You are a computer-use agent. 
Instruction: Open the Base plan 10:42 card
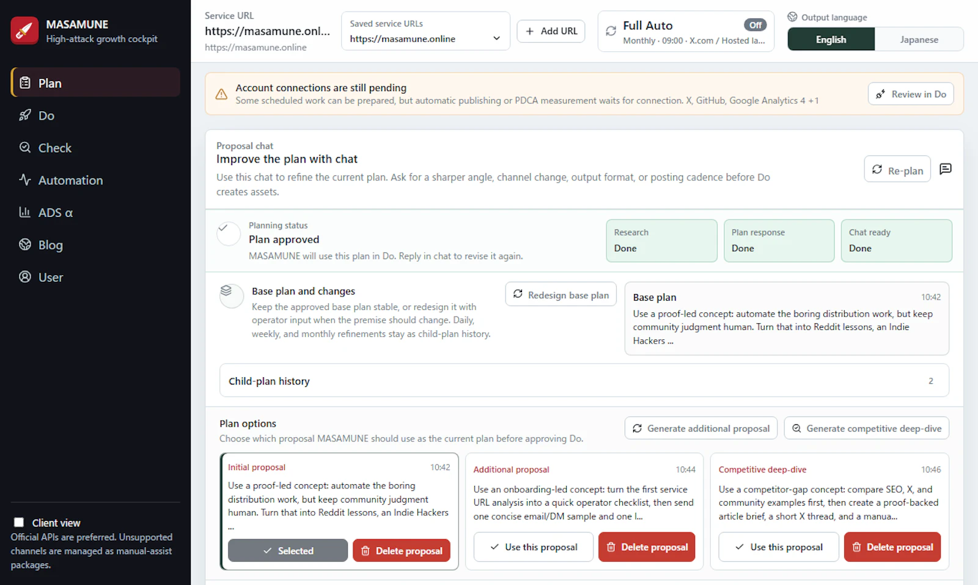pyautogui.click(x=787, y=318)
